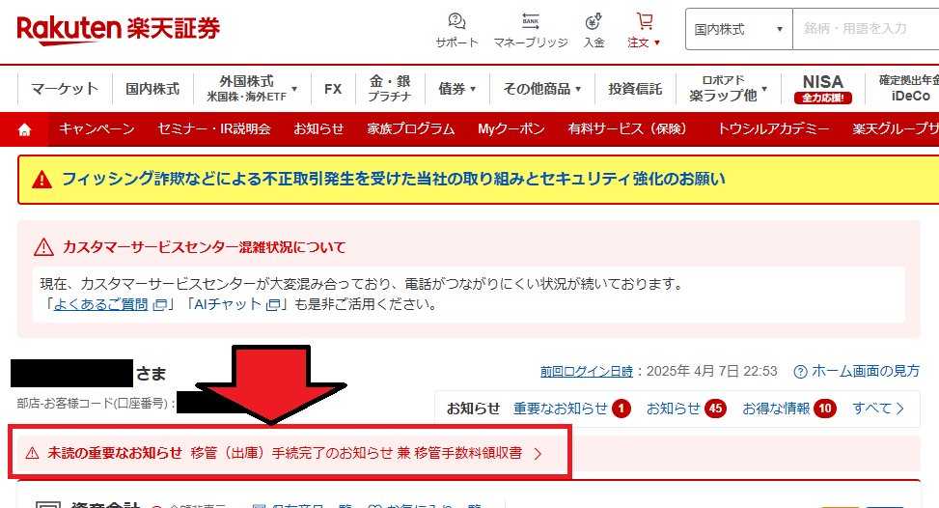This screenshot has width=939, height=508.
Task: Click the external-link icon after AIチャット
Action: click(x=273, y=305)
